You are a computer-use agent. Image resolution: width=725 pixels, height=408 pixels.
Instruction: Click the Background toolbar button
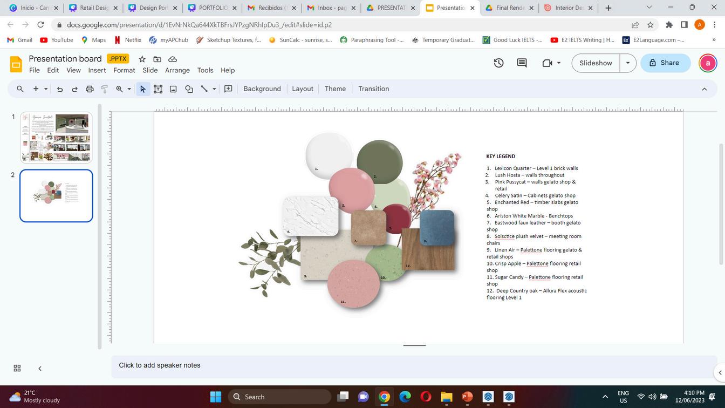pyautogui.click(x=262, y=89)
